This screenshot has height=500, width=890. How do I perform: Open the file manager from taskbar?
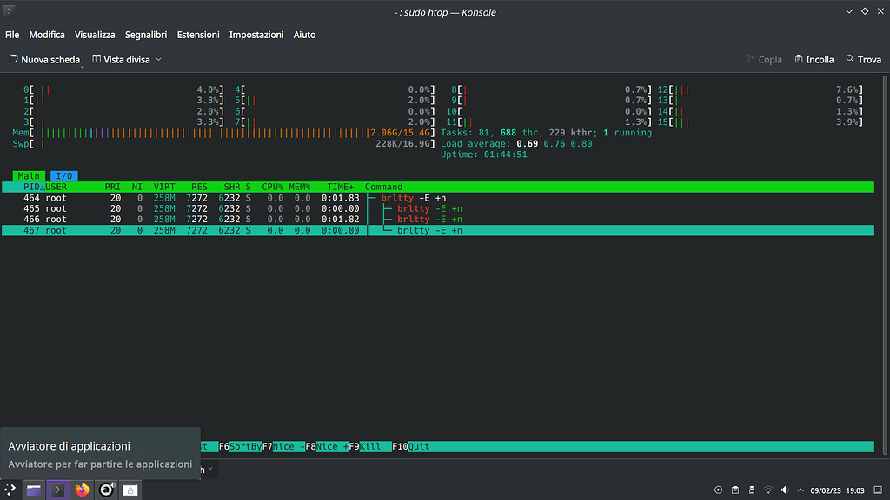click(x=34, y=490)
